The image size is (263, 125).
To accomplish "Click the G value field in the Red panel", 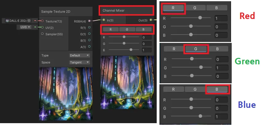I will 221,27.
